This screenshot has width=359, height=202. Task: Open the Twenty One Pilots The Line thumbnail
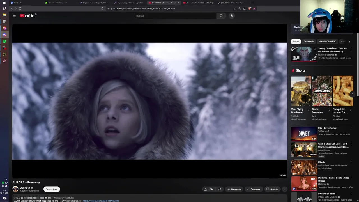(x=304, y=54)
